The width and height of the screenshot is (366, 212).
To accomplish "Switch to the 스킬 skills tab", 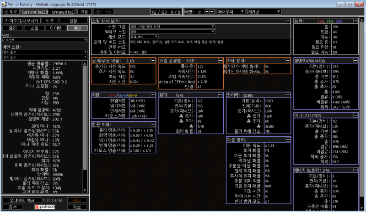I will 34,28.
